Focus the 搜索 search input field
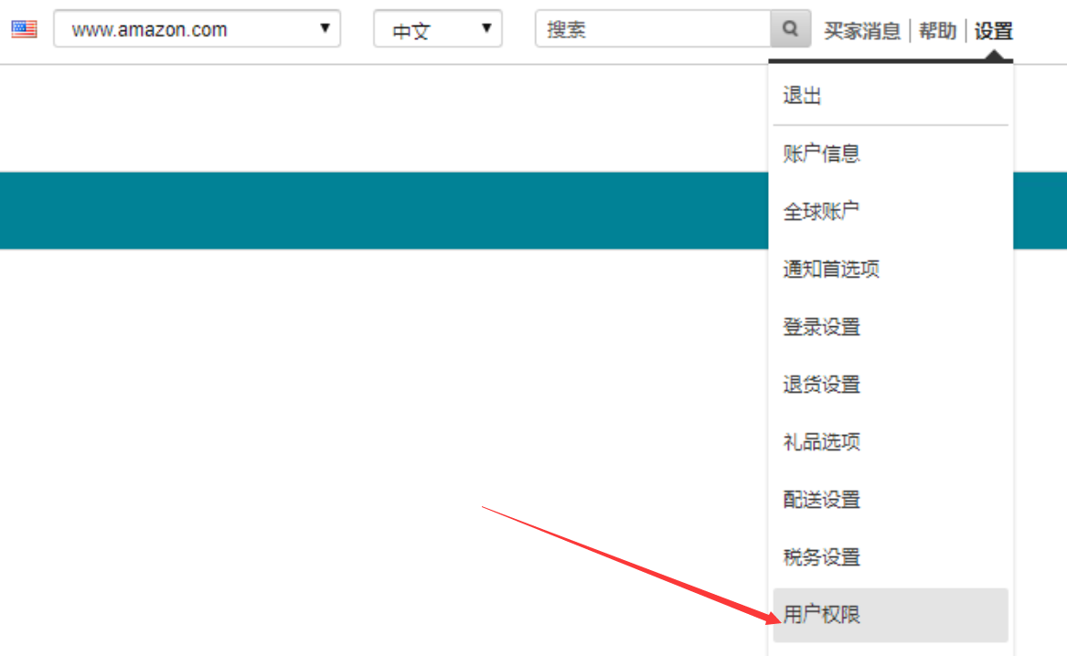 pos(653,29)
